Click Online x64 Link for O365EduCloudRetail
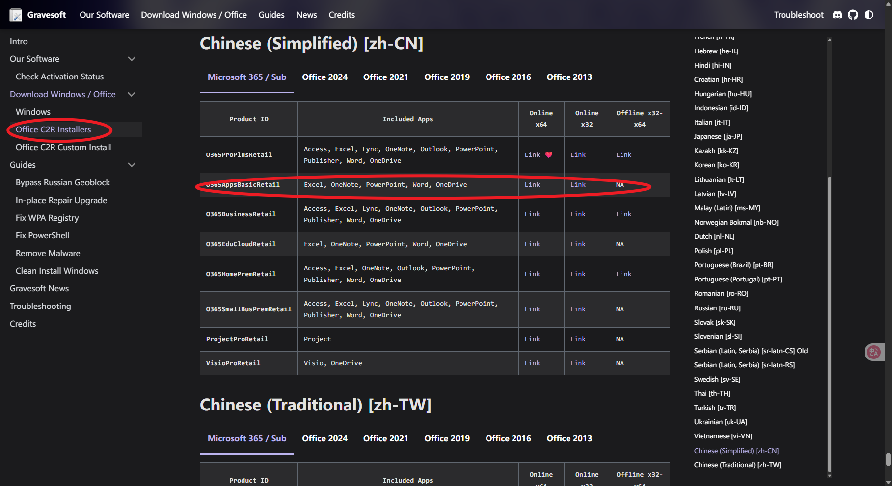 532,244
